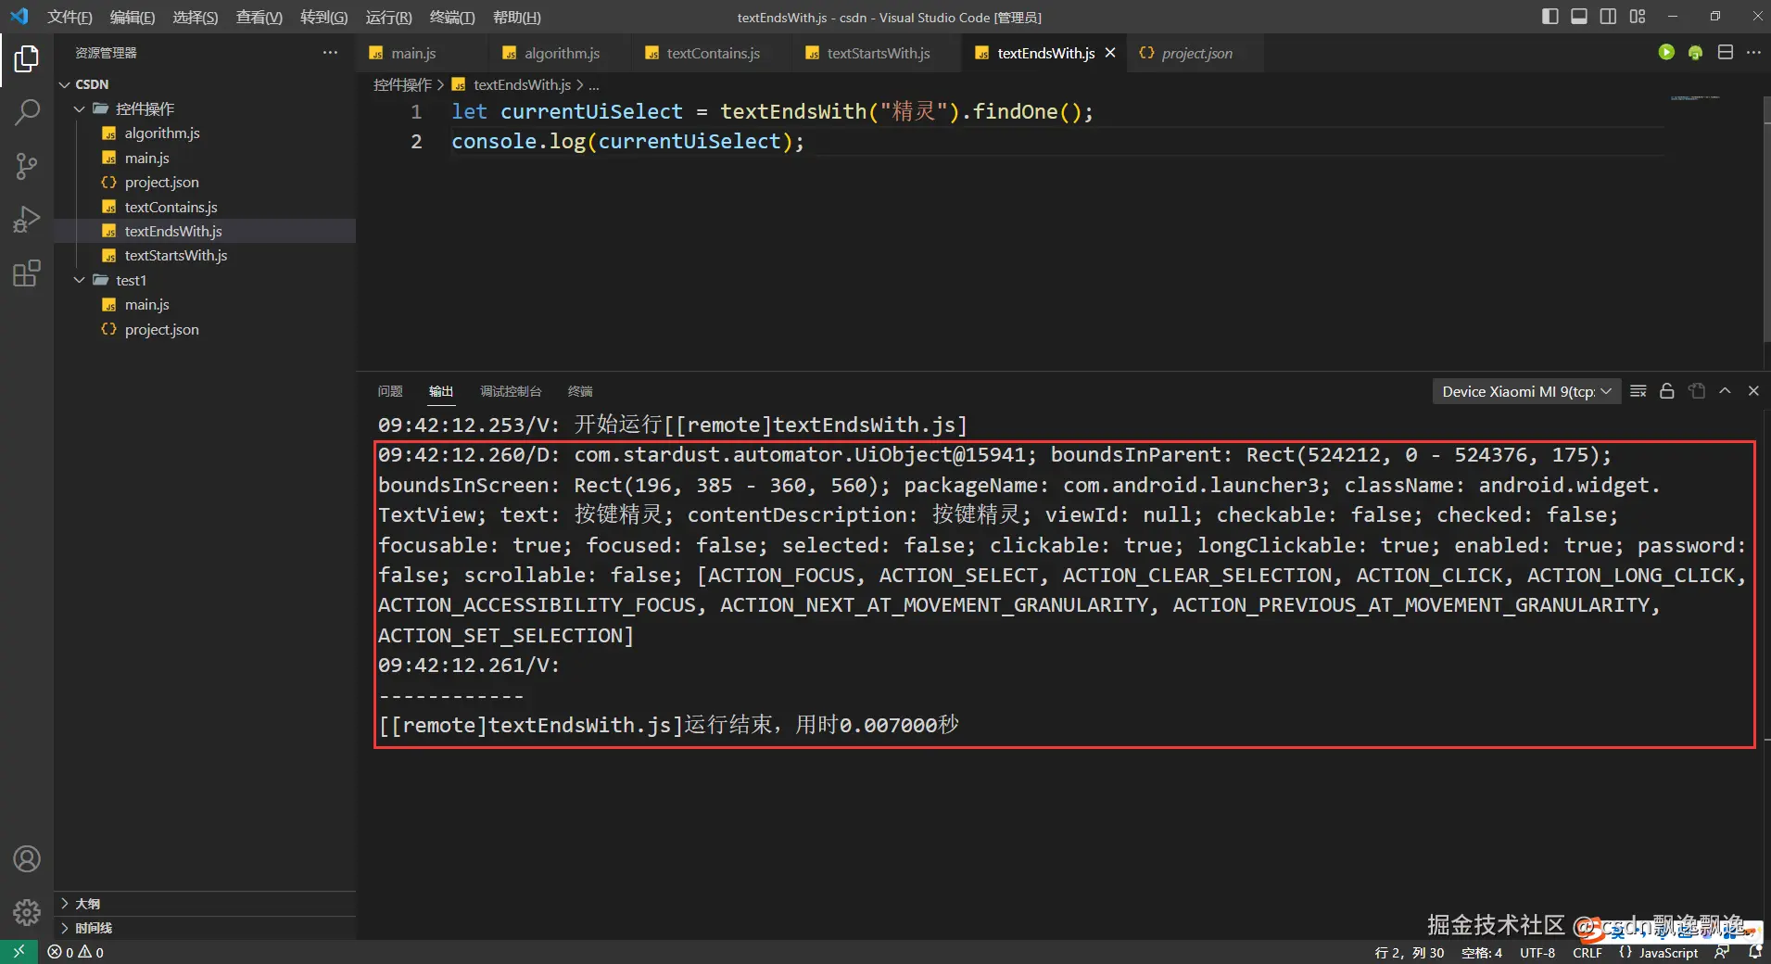
Task: Switch to the textContains.js editor tab
Action: [713, 54]
